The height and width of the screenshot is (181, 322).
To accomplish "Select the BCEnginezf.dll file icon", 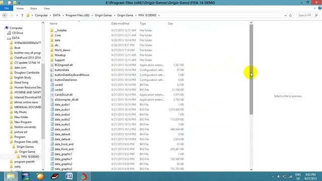I will (52, 65).
